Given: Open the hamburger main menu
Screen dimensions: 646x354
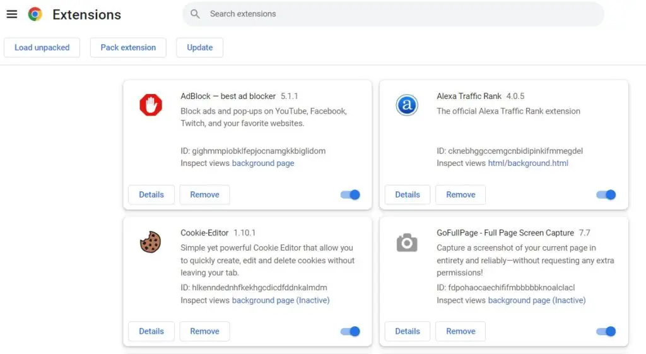Looking at the screenshot, I should (x=12, y=14).
